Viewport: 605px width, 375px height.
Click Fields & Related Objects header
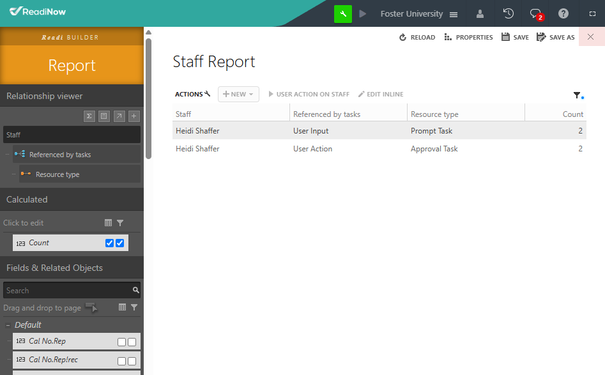[72, 268]
